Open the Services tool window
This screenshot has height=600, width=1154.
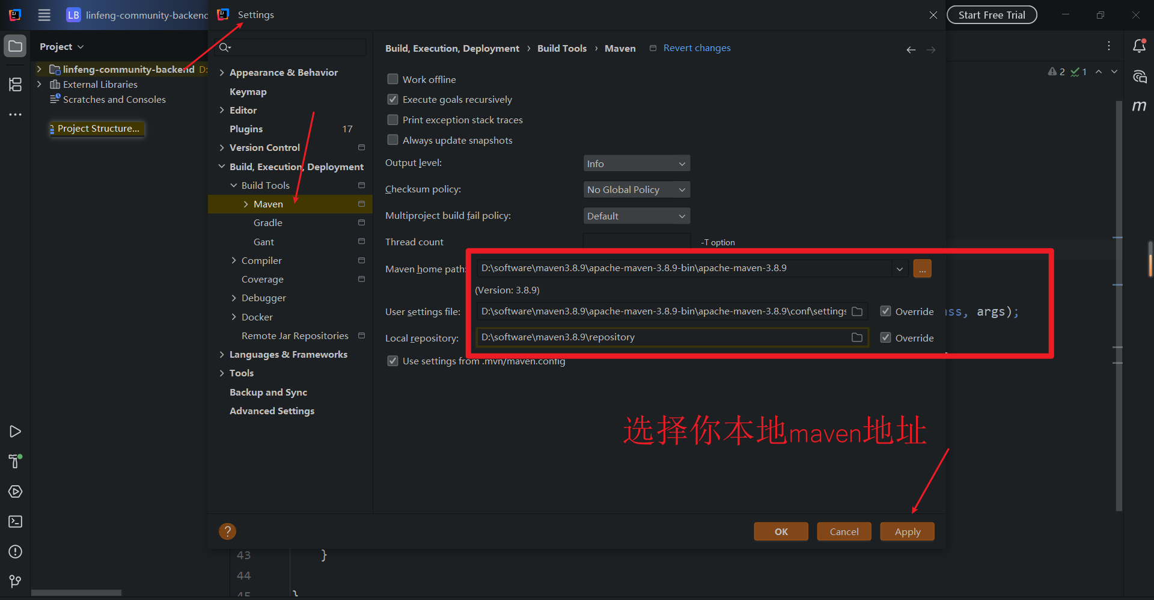click(x=15, y=492)
